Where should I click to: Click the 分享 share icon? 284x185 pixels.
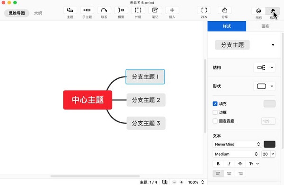pos(224,10)
